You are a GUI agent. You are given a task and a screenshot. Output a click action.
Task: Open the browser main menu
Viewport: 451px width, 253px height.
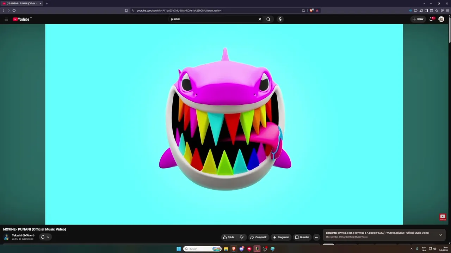click(447, 11)
